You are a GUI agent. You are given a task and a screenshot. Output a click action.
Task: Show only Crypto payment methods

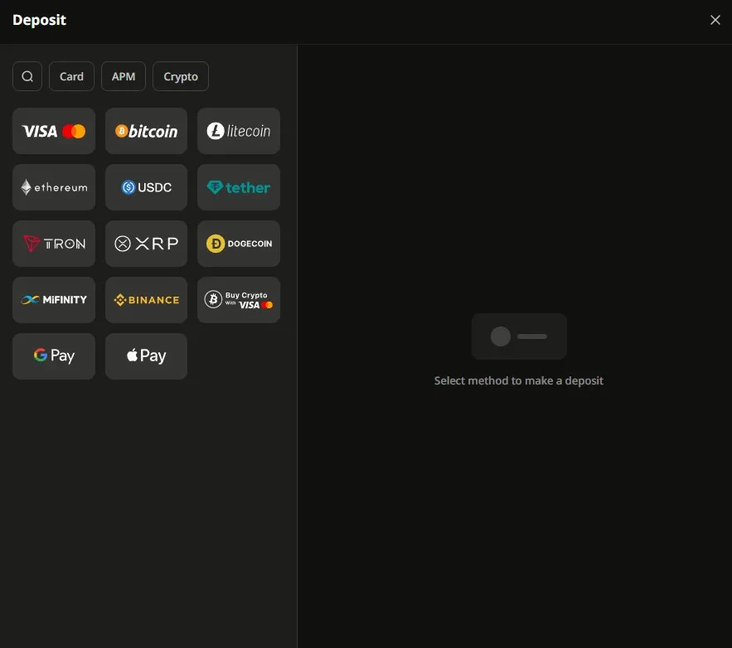(x=181, y=76)
